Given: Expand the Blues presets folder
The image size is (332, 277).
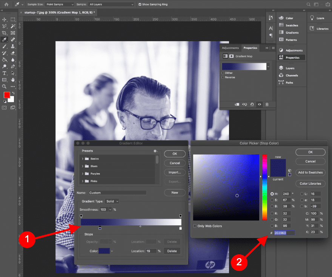Looking at the screenshot, I should coord(83,166).
